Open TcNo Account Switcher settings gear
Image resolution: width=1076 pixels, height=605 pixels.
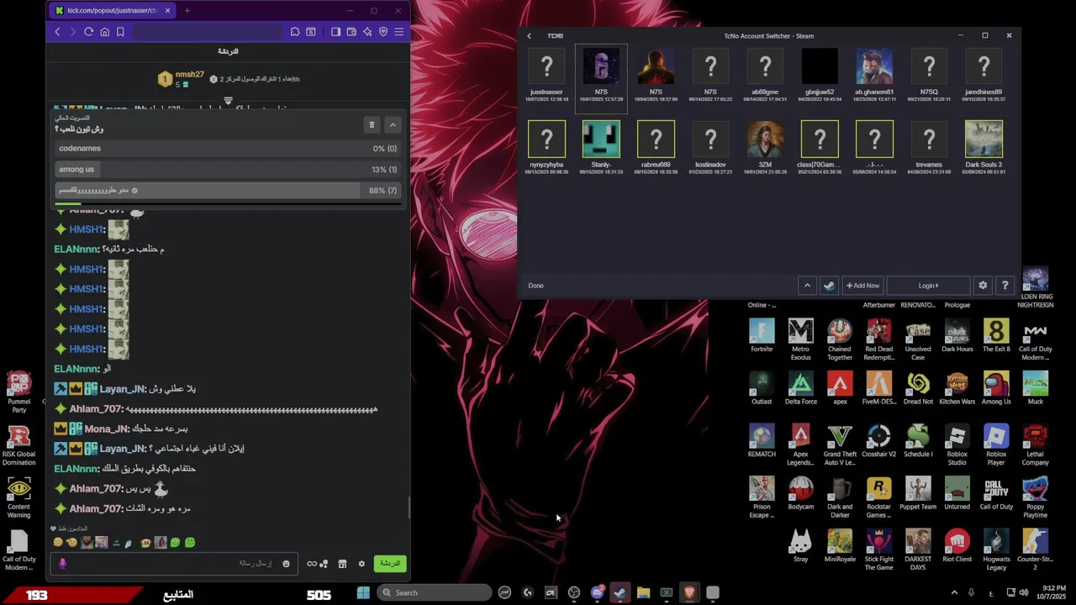(983, 286)
